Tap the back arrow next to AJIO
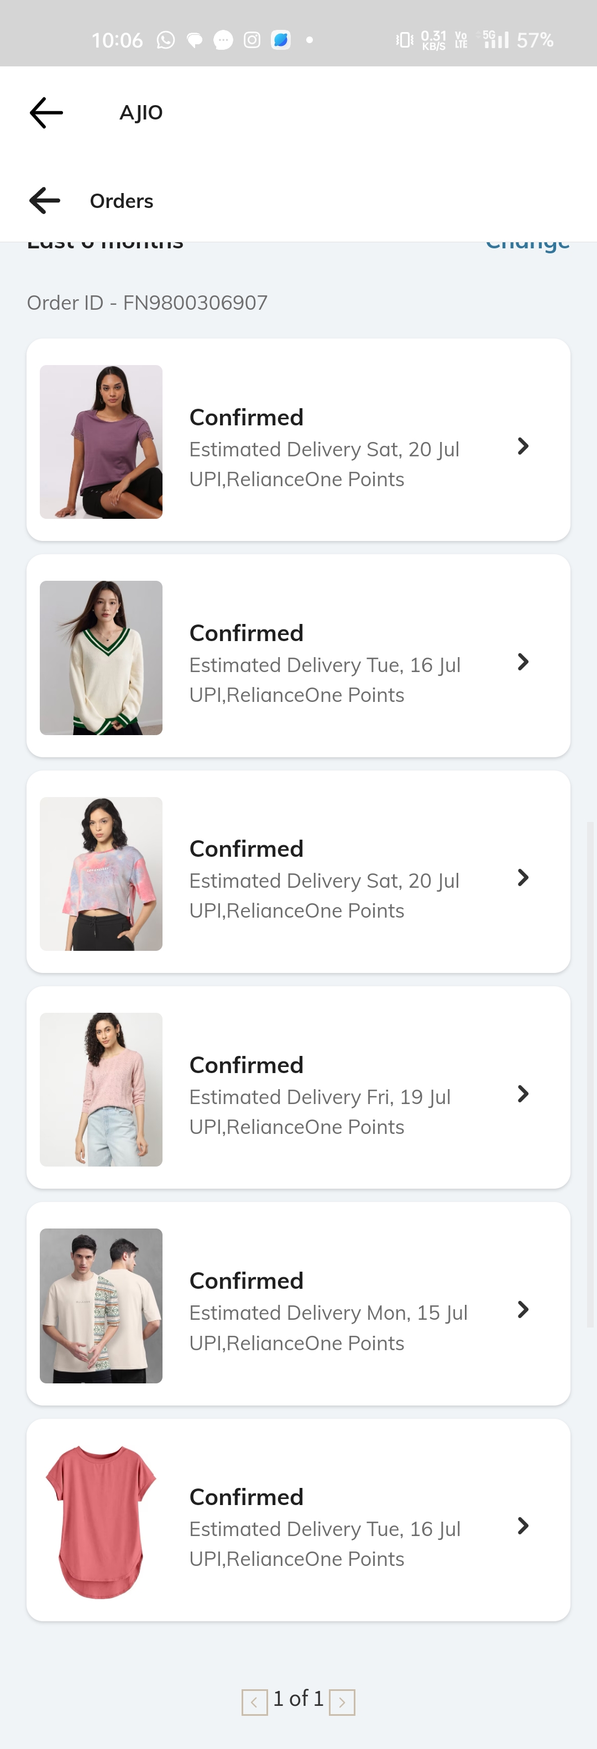597x1749 pixels. click(x=46, y=112)
